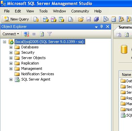Open the Edit menu
132x131 pixels.
[18, 11]
